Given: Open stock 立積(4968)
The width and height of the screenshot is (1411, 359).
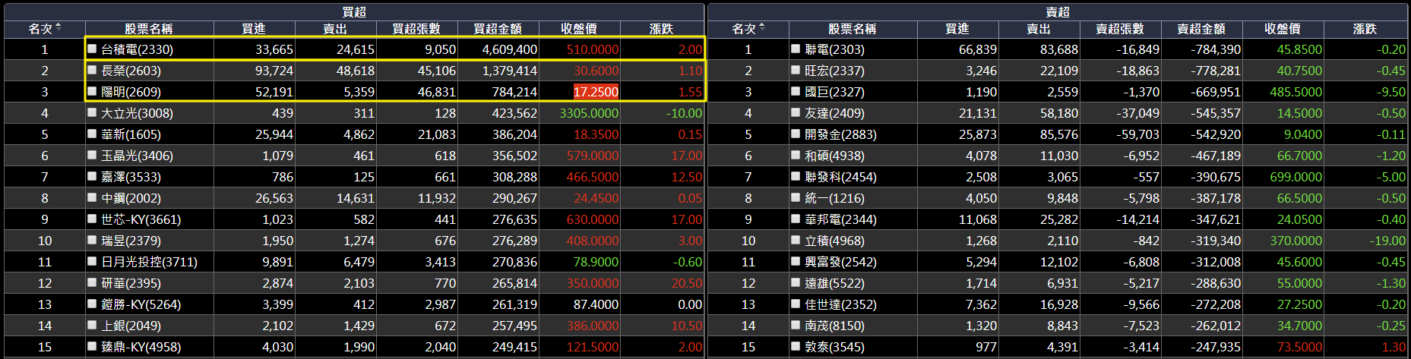Looking at the screenshot, I should pos(834,241).
